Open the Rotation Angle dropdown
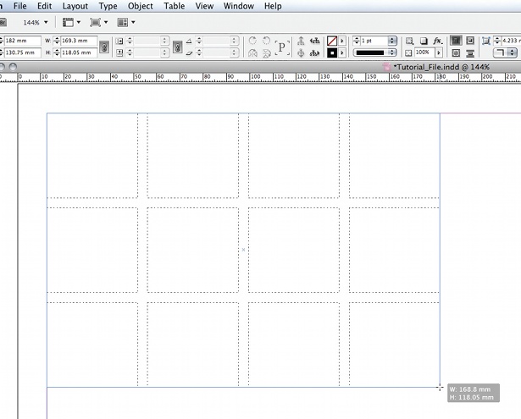The height and width of the screenshot is (419, 521). tap(235, 41)
